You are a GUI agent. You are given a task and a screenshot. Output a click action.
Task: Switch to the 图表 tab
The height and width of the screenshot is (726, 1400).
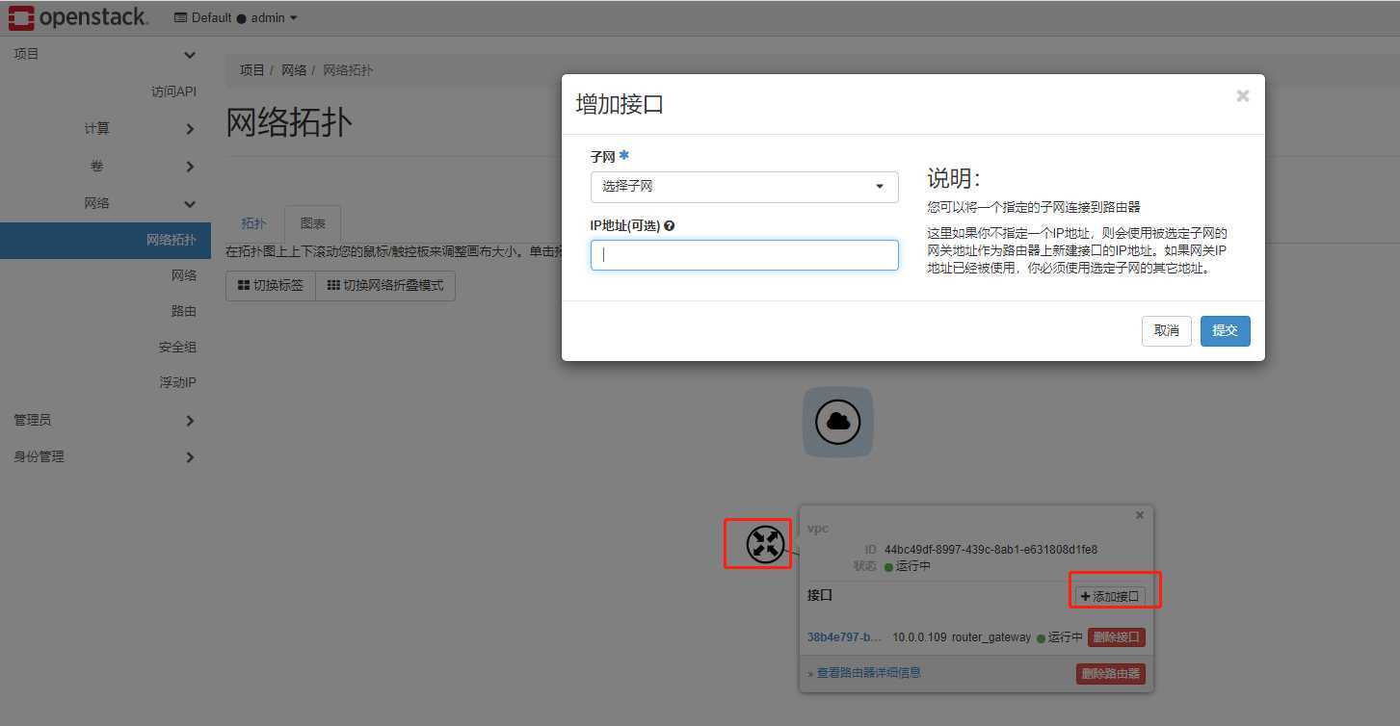pyautogui.click(x=313, y=223)
